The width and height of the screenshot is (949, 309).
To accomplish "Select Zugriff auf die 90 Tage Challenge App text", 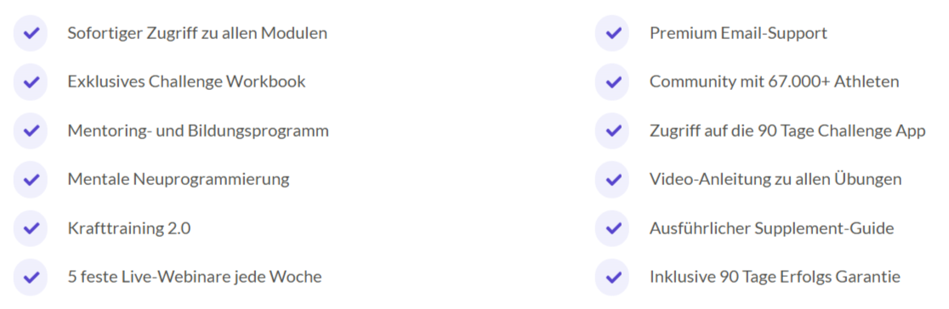I will click(x=787, y=132).
